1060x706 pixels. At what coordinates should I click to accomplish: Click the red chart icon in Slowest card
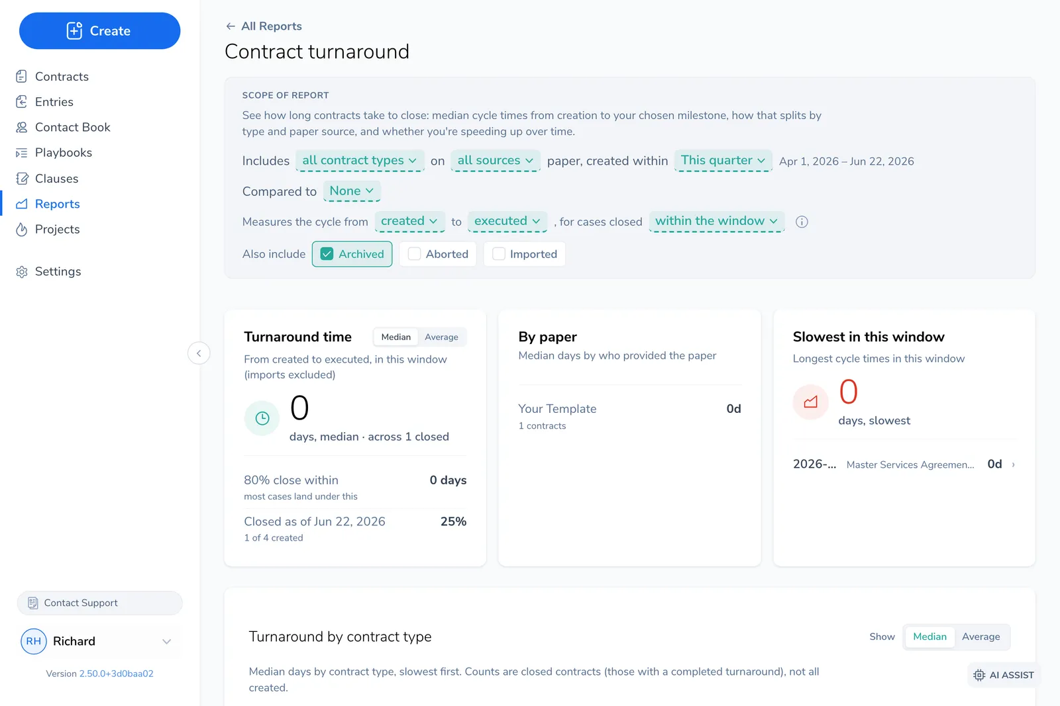tap(811, 402)
